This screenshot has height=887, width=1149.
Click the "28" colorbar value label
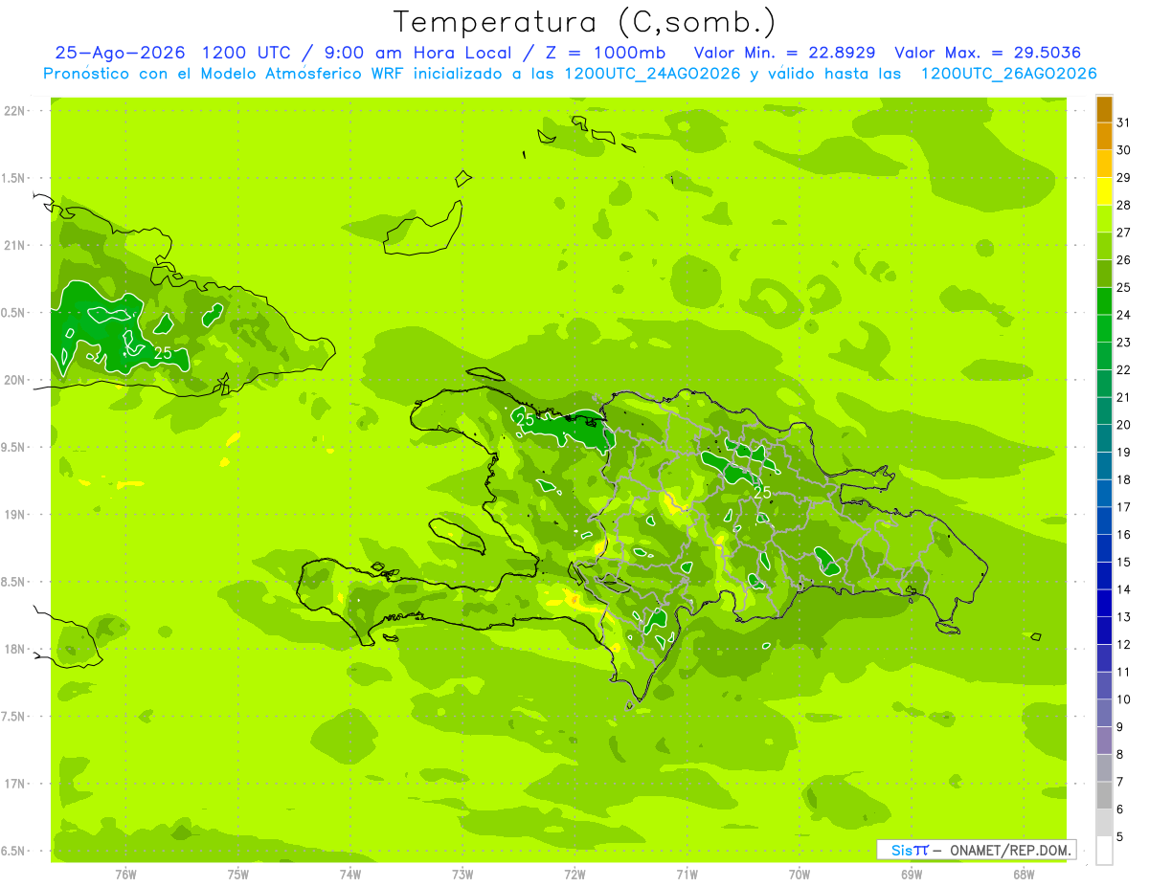pyautogui.click(x=1124, y=205)
